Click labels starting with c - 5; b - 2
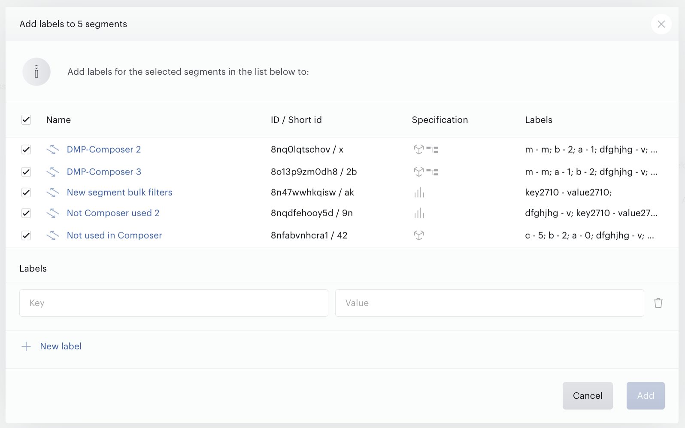The image size is (685, 428). pyautogui.click(x=589, y=235)
